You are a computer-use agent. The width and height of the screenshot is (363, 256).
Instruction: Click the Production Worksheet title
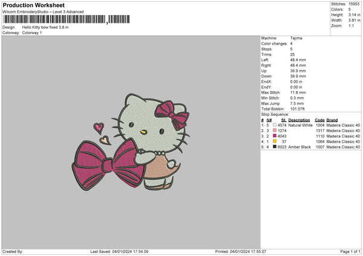(x=30, y=4)
